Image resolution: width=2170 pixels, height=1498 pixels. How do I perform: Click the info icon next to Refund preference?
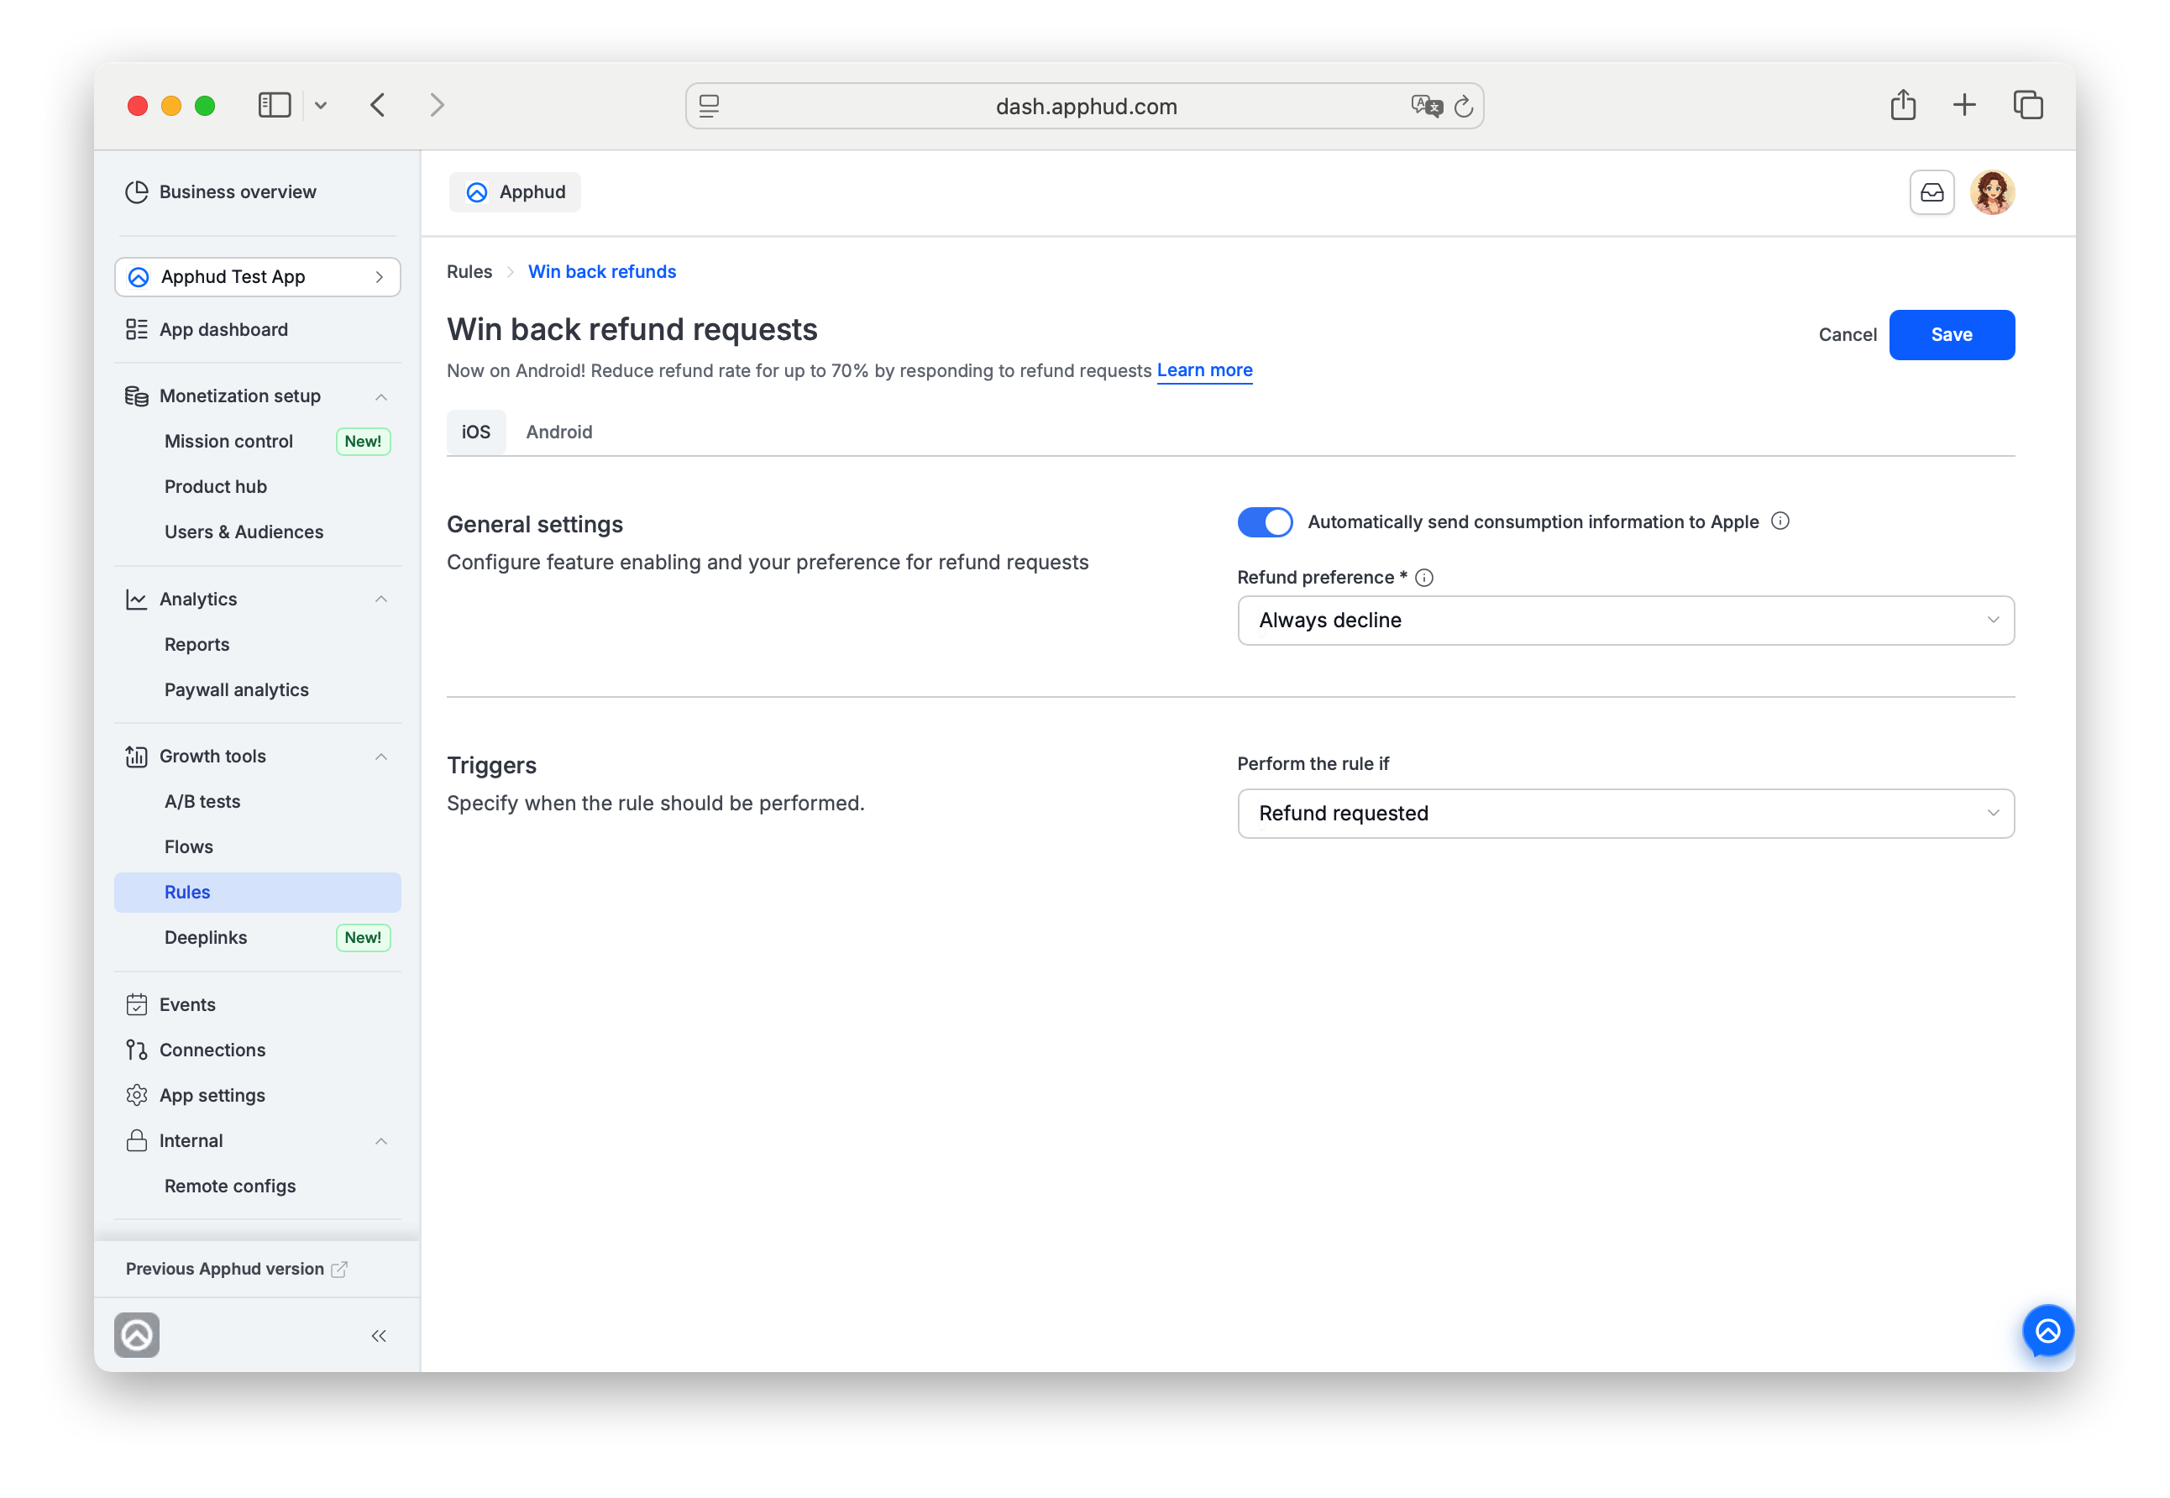pyautogui.click(x=1423, y=579)
